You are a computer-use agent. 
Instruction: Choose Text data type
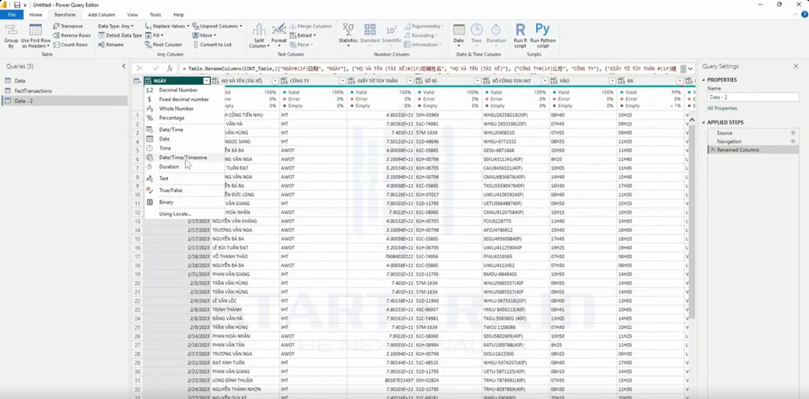tap(163, 178)
